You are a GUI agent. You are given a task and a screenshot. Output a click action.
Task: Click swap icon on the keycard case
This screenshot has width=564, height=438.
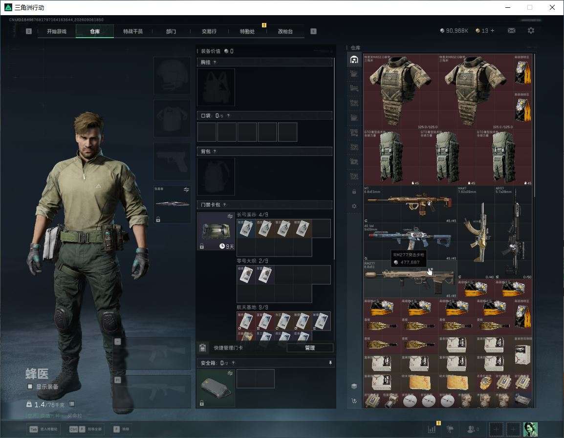230,216
